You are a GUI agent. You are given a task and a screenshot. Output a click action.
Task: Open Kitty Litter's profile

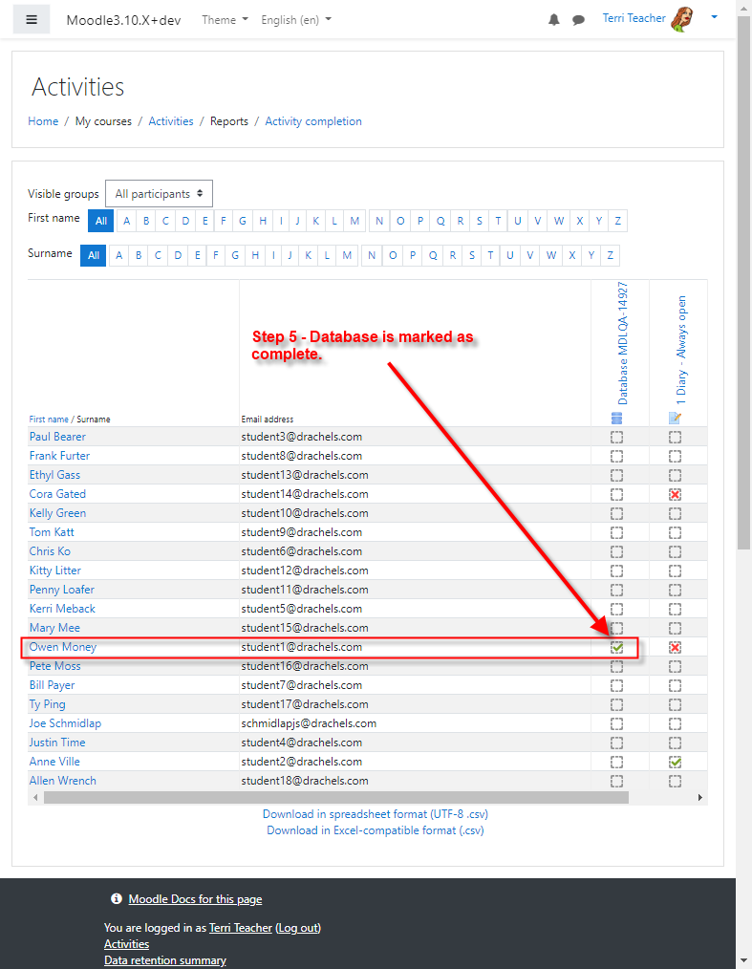click(55, 571)
